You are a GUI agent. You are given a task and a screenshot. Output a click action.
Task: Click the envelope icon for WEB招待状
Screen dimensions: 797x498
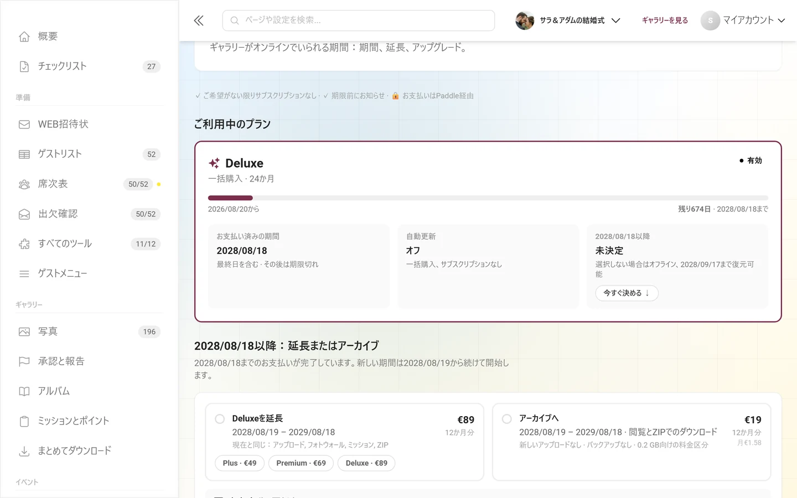coord(24,124)
